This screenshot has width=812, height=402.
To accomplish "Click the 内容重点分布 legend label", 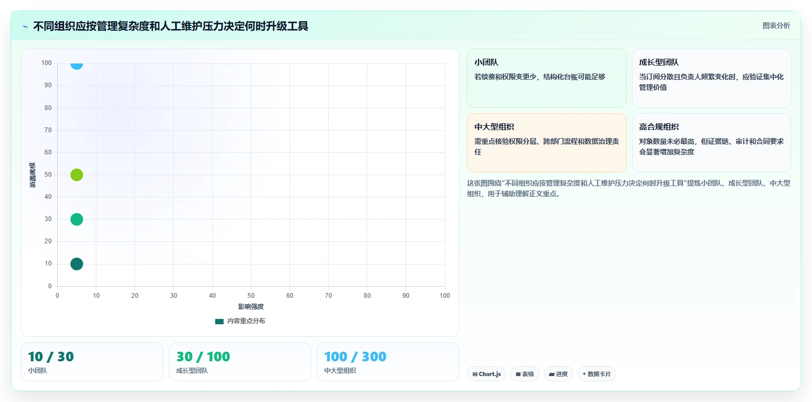I will pyautogui.click(x=246, y=321).
